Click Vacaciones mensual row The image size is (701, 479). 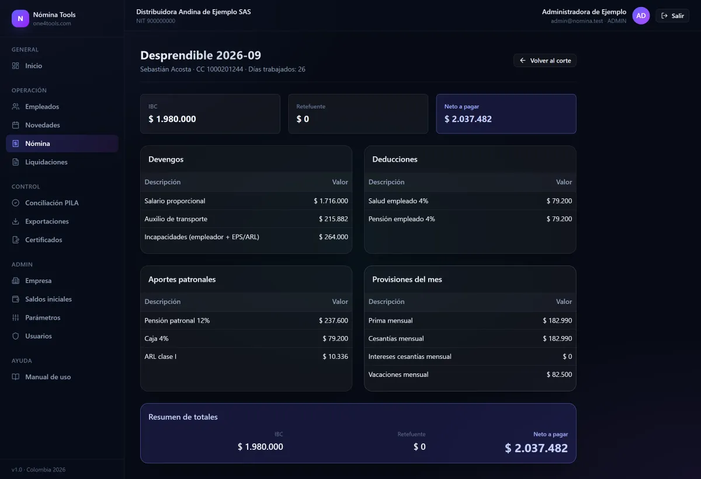[470, 375]
